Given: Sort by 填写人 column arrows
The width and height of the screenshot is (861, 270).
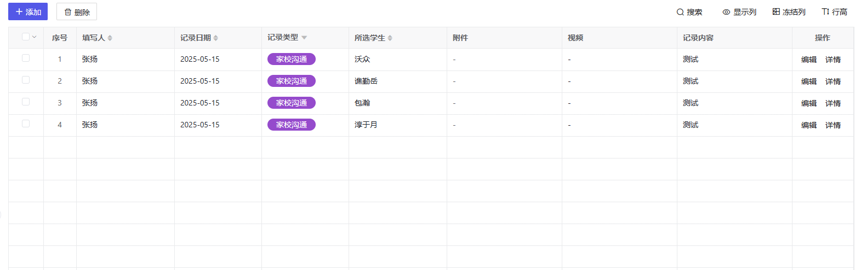Looking at the screenshot, I should [x=110, y=38].
